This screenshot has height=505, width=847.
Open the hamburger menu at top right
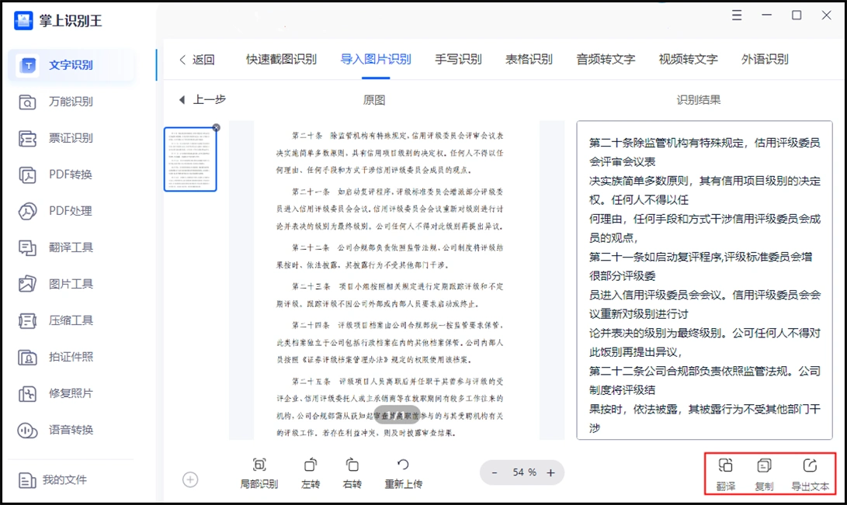(x=736, y=15)
